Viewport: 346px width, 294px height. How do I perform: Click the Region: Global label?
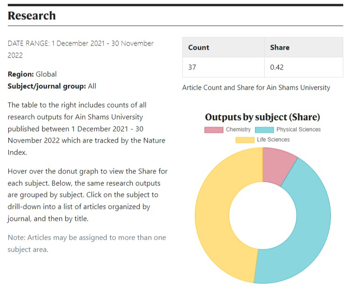pyautogui.click(x=32, y=74)
